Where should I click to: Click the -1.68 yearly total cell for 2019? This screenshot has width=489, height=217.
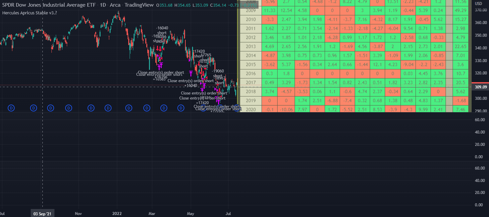(460, 100)
